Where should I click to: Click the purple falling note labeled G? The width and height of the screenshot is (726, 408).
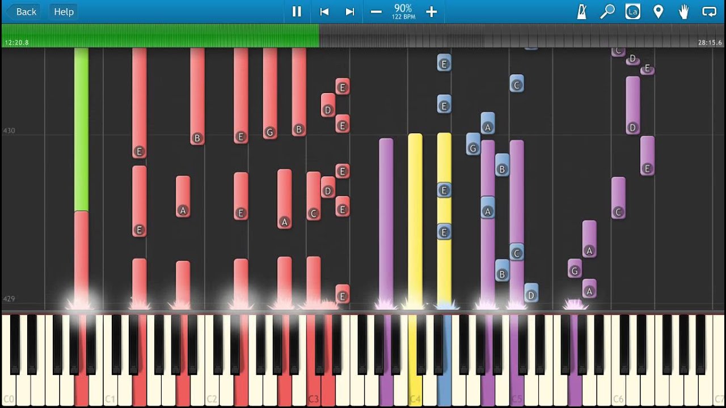575,268
